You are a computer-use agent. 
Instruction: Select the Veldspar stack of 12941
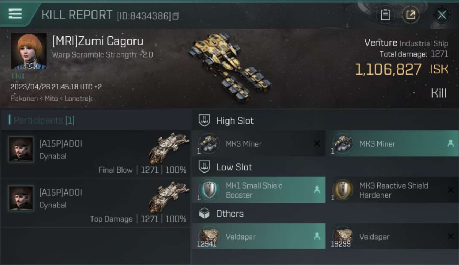[258, 237]
